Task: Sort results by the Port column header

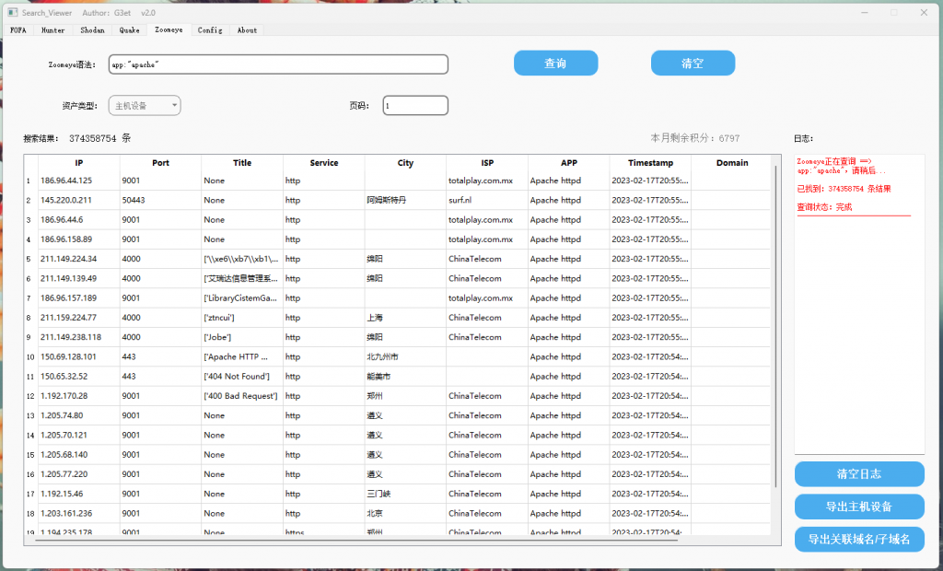Action: pyautogui.click(x=160, y=163)
